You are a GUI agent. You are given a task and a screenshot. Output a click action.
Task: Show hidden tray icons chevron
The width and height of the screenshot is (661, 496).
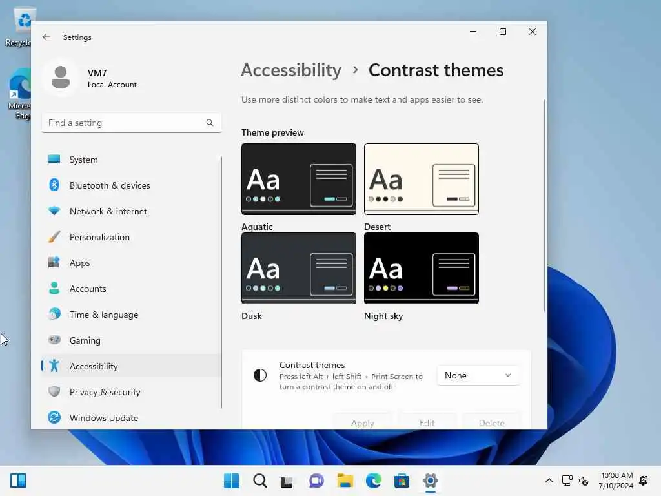(549, 480)
